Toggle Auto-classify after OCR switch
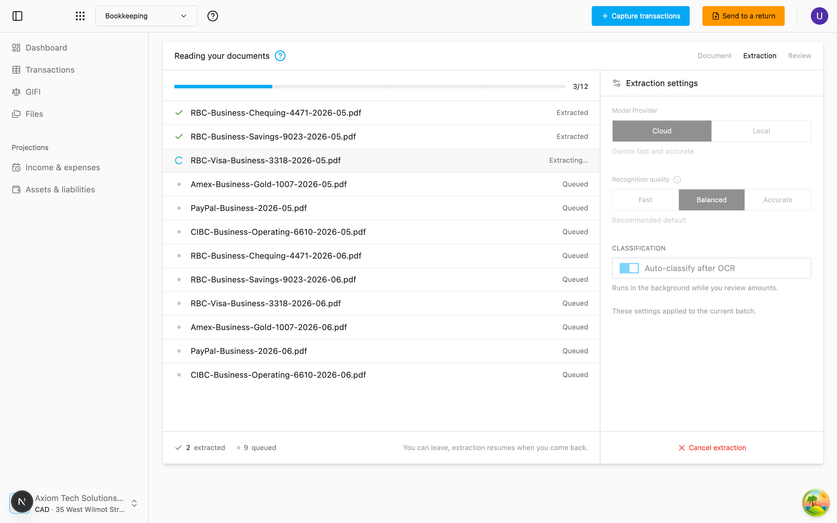 629,268
